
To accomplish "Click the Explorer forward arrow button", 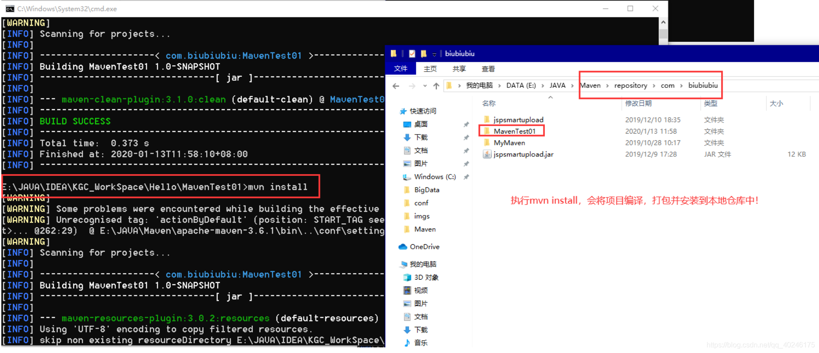I will 412,86.
